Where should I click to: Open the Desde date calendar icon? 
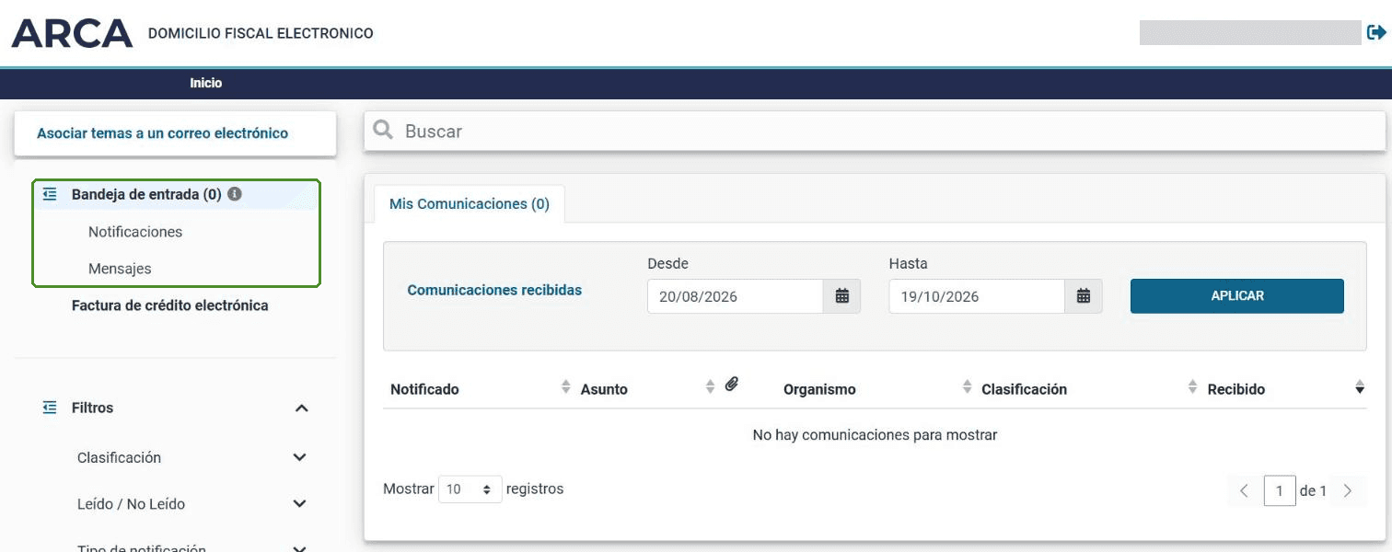pos(841,296)
